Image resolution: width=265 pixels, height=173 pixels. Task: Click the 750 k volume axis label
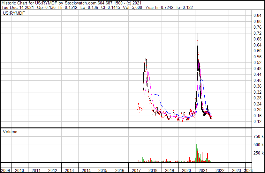(258, 136)
